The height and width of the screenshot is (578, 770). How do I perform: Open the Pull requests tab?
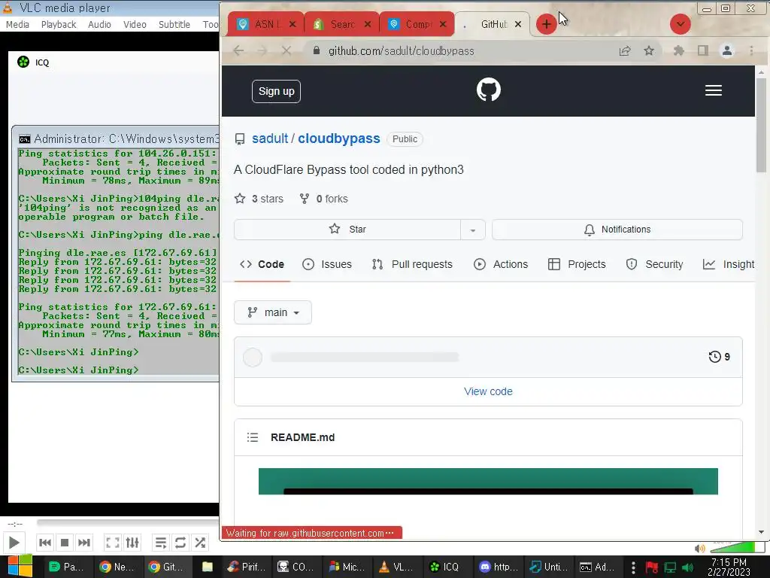point(412,264)
